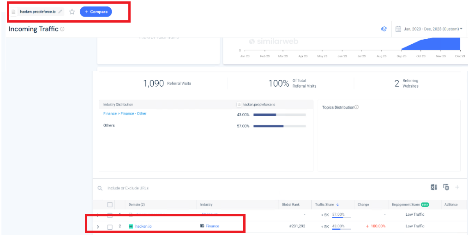Sort by Change column header
Viewport: 468px width, 244px height.
363,205
